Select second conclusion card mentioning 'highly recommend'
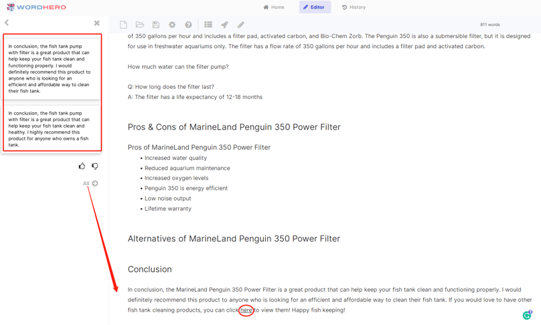Screen dimensions: 541x325 click(x=52, y=128)
